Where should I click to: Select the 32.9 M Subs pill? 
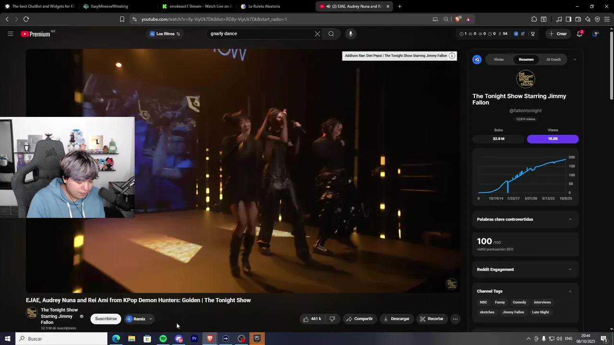click(x=498, y=138)
